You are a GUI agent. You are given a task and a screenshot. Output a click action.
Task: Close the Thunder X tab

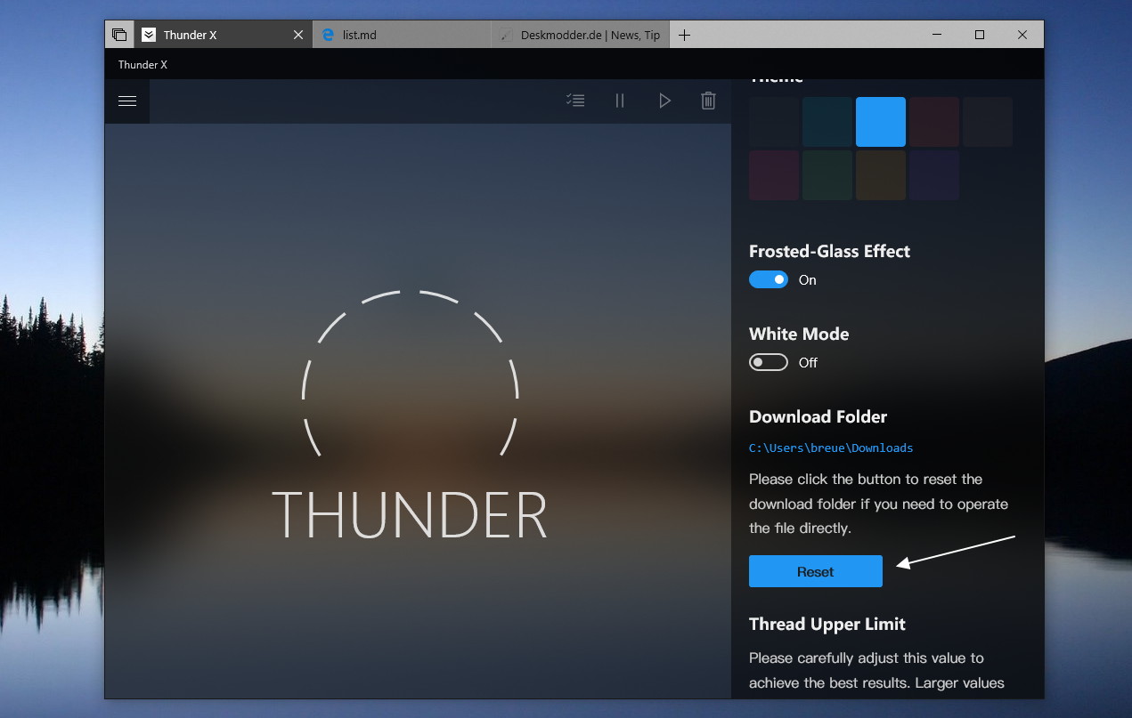tap(298, 35)
